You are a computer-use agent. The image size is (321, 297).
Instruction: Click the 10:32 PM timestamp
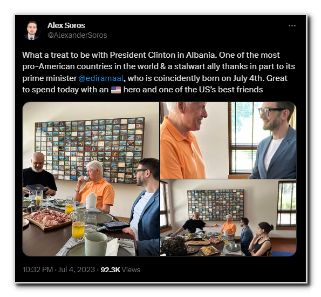coord(37,269)
